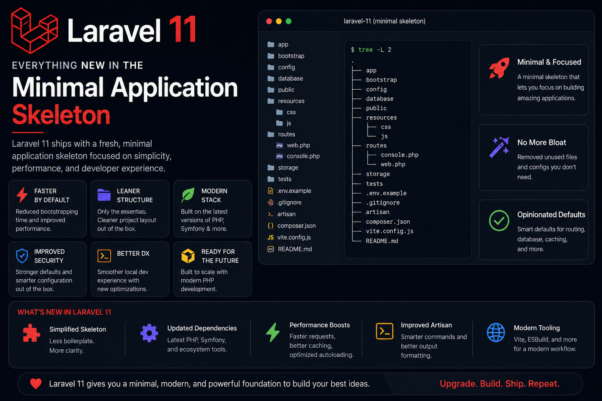The height and width of the screenshot is (401, 602).
Task: Click the markdown icon beside README.md
Action: pyautogui.click(x=270, y=249)
